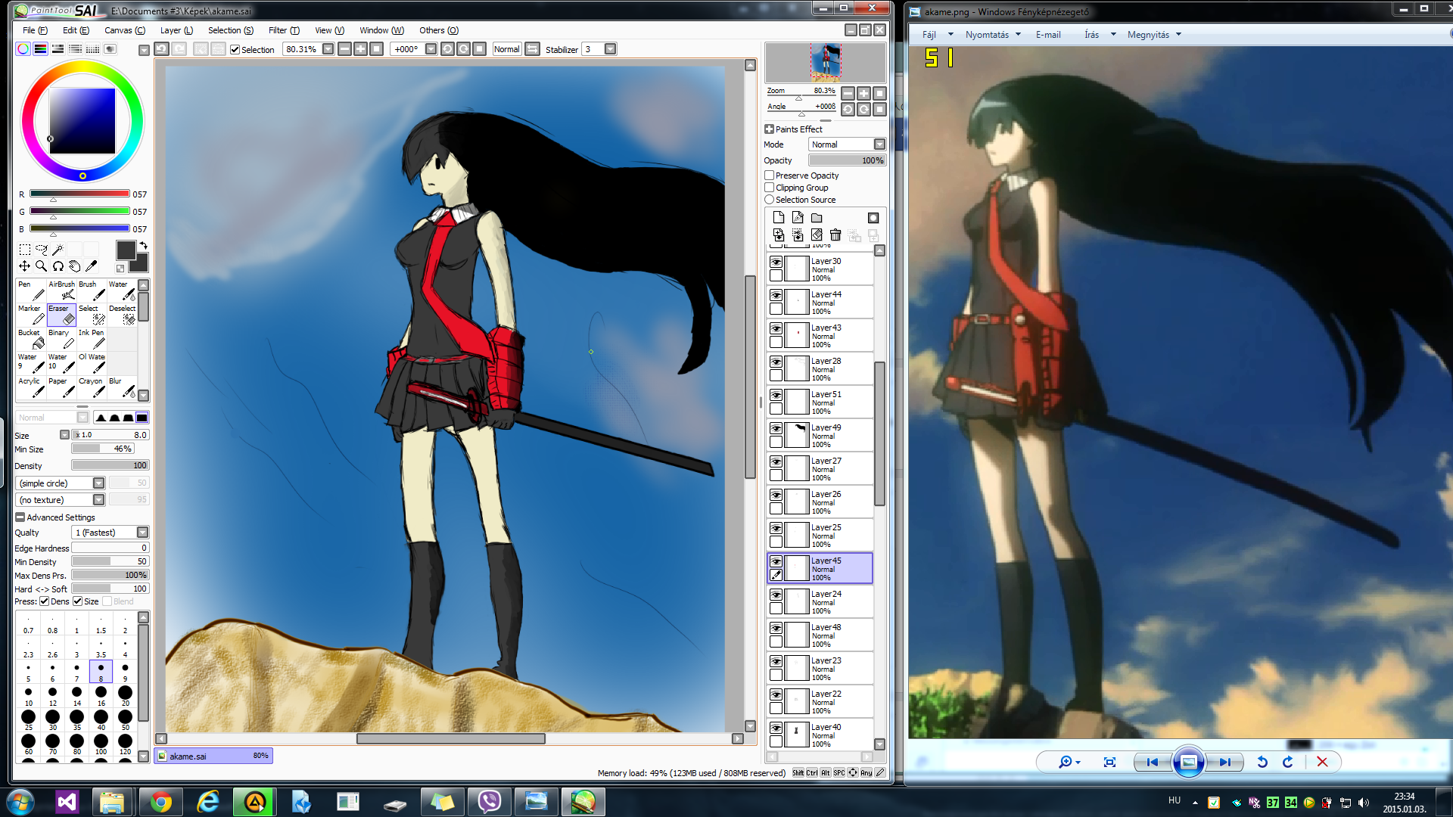This screenshot has height=817, width=1453.
Task: Open the Stabilizer value dropdown
Action: click(611, 49)
